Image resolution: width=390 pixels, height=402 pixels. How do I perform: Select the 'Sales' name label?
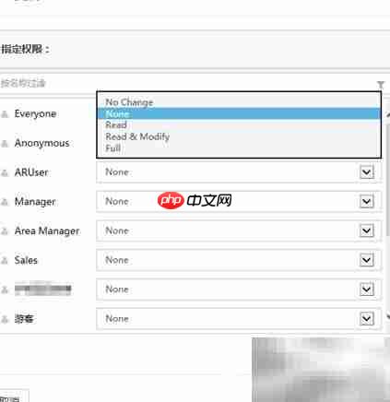[26, 260]
